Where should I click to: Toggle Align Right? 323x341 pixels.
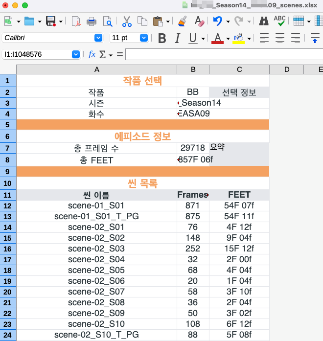tap(296, 38)
